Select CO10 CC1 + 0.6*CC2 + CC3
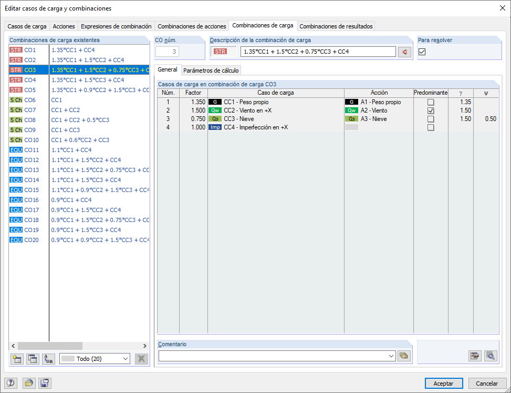This screenshot has width=511, height=393. 79,140
